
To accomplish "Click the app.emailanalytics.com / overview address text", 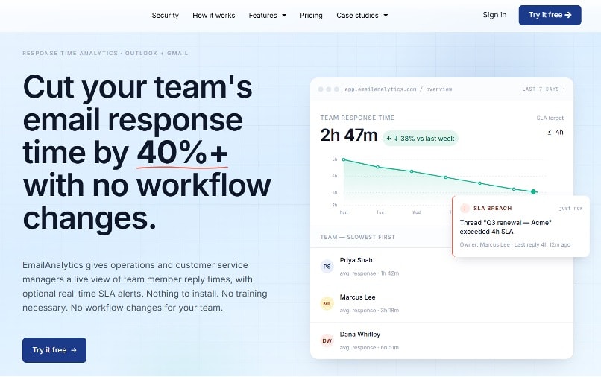I will pyautogui.click(x=398, y=89).
